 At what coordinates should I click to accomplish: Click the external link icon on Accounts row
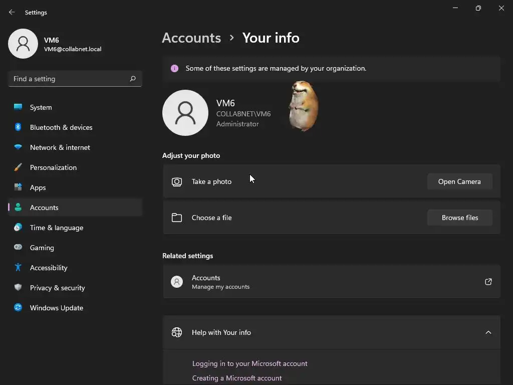pos(488,282)
